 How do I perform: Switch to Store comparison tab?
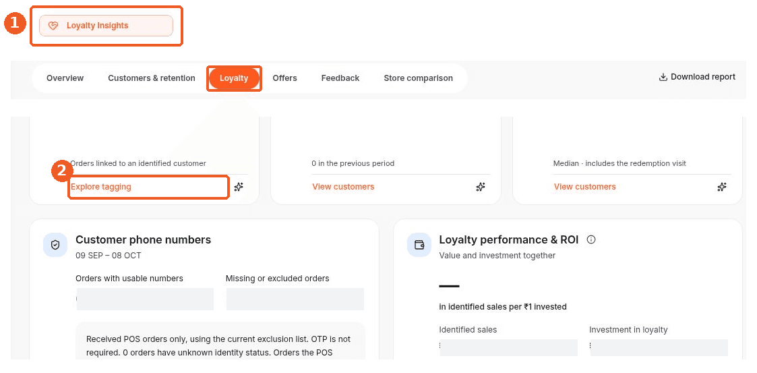pos(418,78)
